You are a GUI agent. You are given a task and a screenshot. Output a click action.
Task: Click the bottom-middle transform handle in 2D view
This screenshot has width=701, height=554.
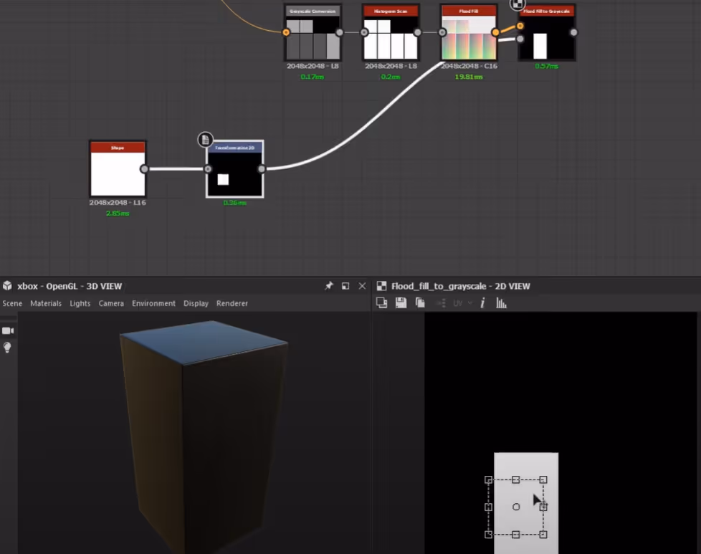pos(516,535)
